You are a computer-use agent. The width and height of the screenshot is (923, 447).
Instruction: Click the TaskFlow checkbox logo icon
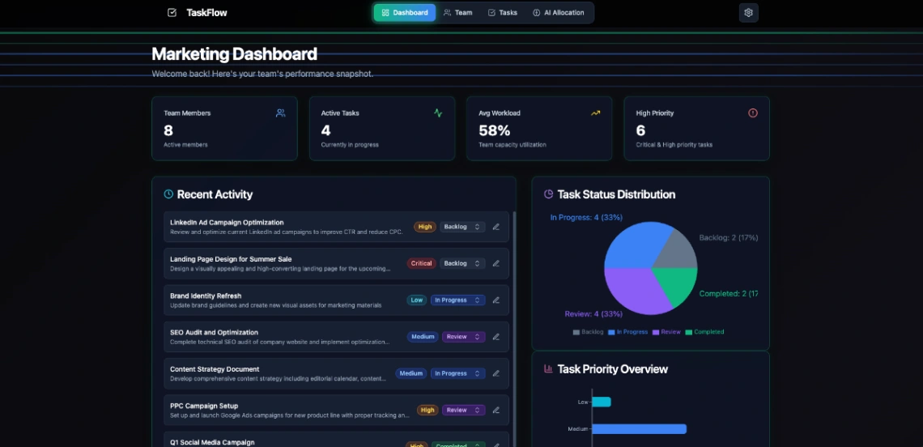(172, 13)
